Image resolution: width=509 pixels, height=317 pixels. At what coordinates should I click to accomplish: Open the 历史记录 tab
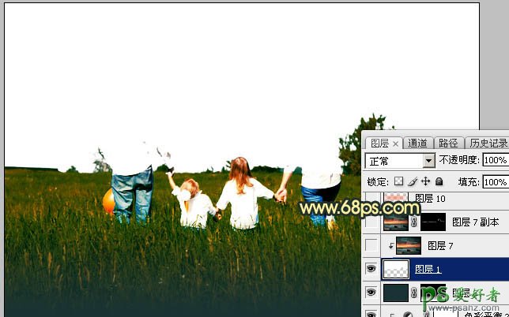pyautogui.click(x=488, y=143)
